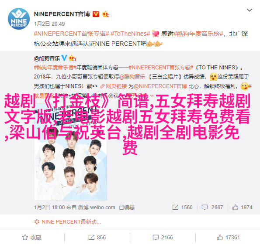Expand the truncated repost text arrow

pos(152,95)
